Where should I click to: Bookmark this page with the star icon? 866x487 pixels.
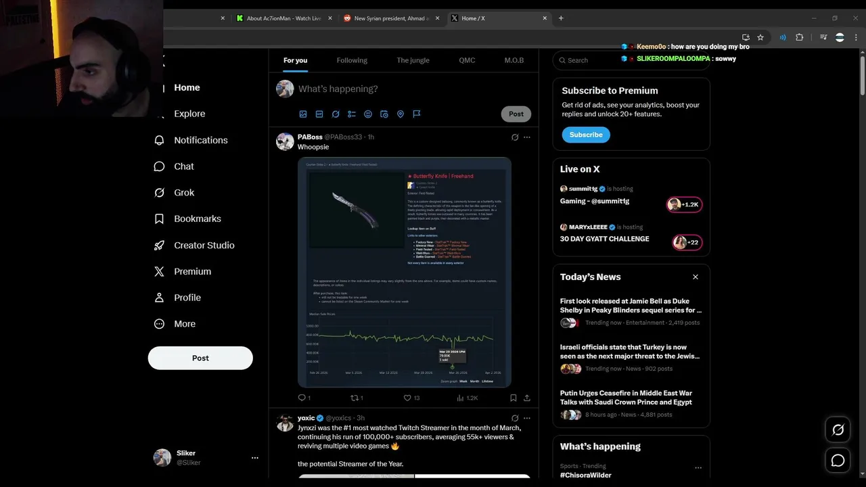(760, 38)
